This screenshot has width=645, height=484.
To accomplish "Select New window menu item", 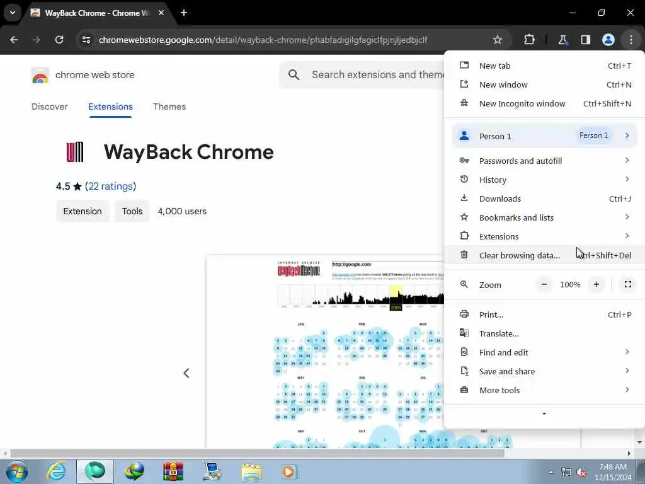I will click(544, 85).
